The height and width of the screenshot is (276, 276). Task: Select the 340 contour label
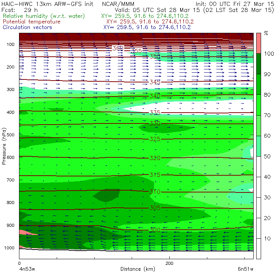point(155,96)
